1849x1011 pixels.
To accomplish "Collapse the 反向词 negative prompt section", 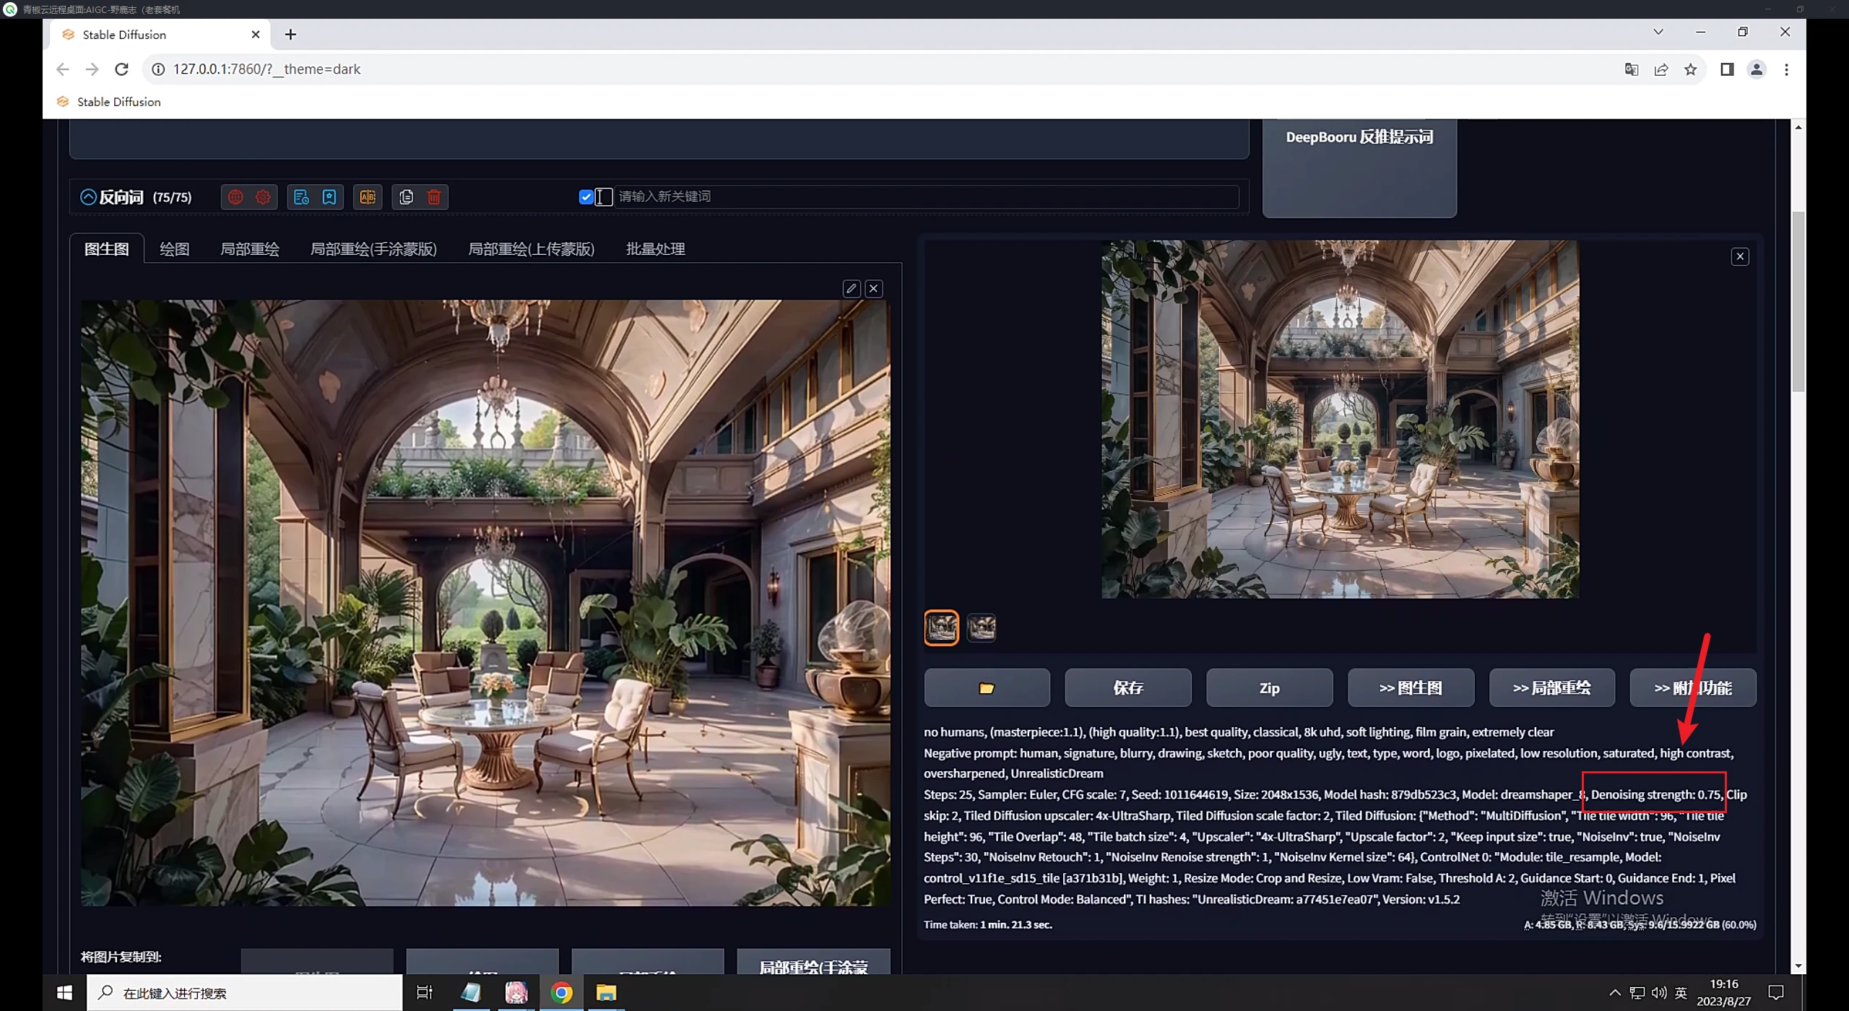I will pyautogui.click(x=88, y=197).
